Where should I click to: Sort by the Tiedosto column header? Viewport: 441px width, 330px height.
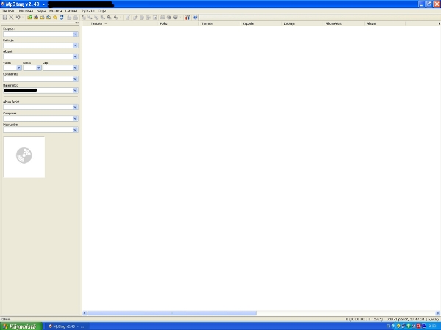point(121,23)
